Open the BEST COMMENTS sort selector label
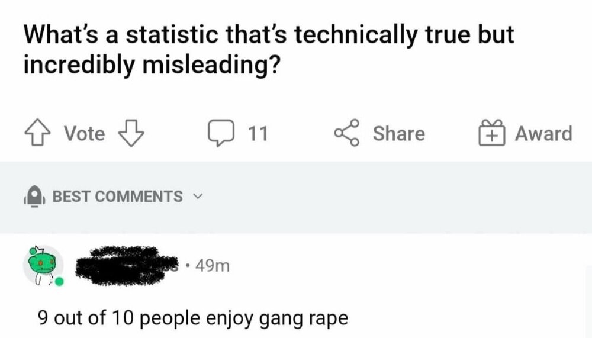 tap(117, 197)
